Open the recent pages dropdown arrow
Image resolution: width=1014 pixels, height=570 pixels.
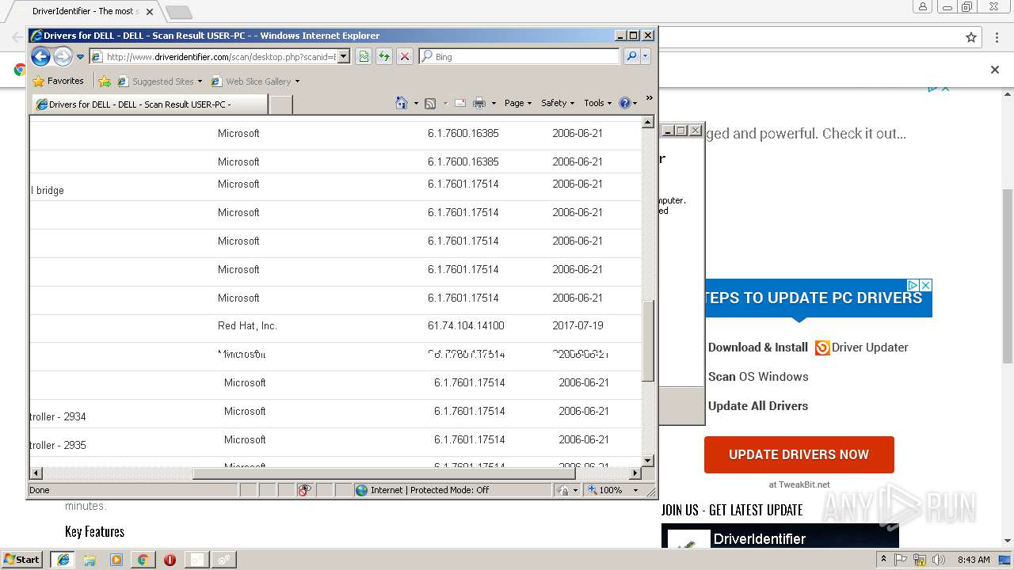tap(80, 57)
